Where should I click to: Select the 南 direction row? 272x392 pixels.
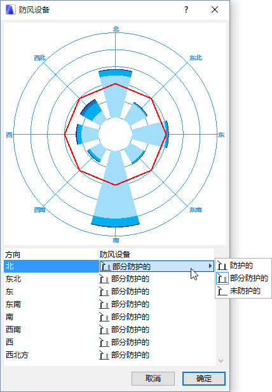pos(51,317)
